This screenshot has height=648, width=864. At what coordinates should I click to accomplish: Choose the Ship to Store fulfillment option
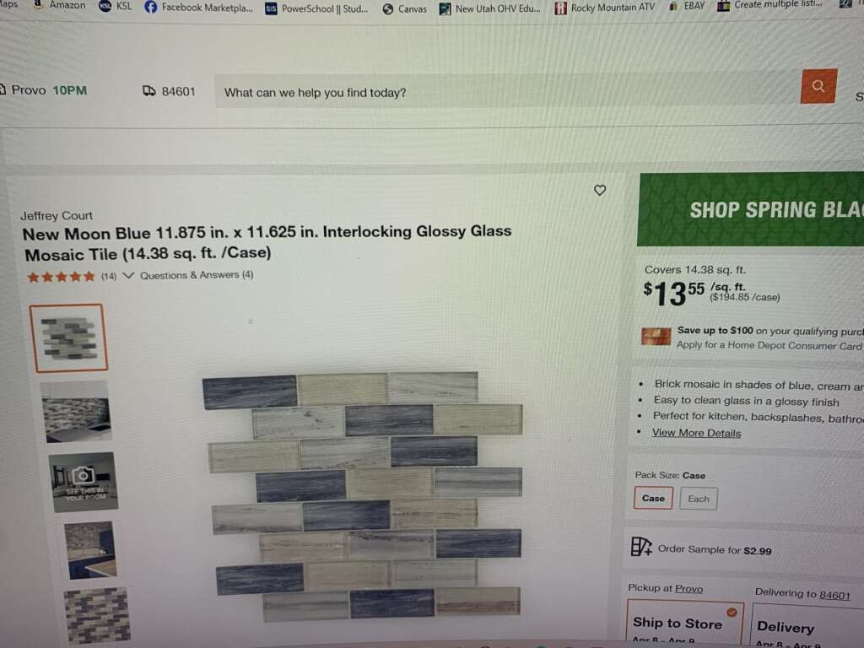coord(685,624)
